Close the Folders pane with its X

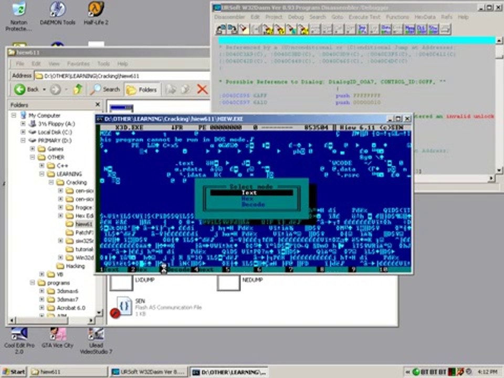coord(98,104)
